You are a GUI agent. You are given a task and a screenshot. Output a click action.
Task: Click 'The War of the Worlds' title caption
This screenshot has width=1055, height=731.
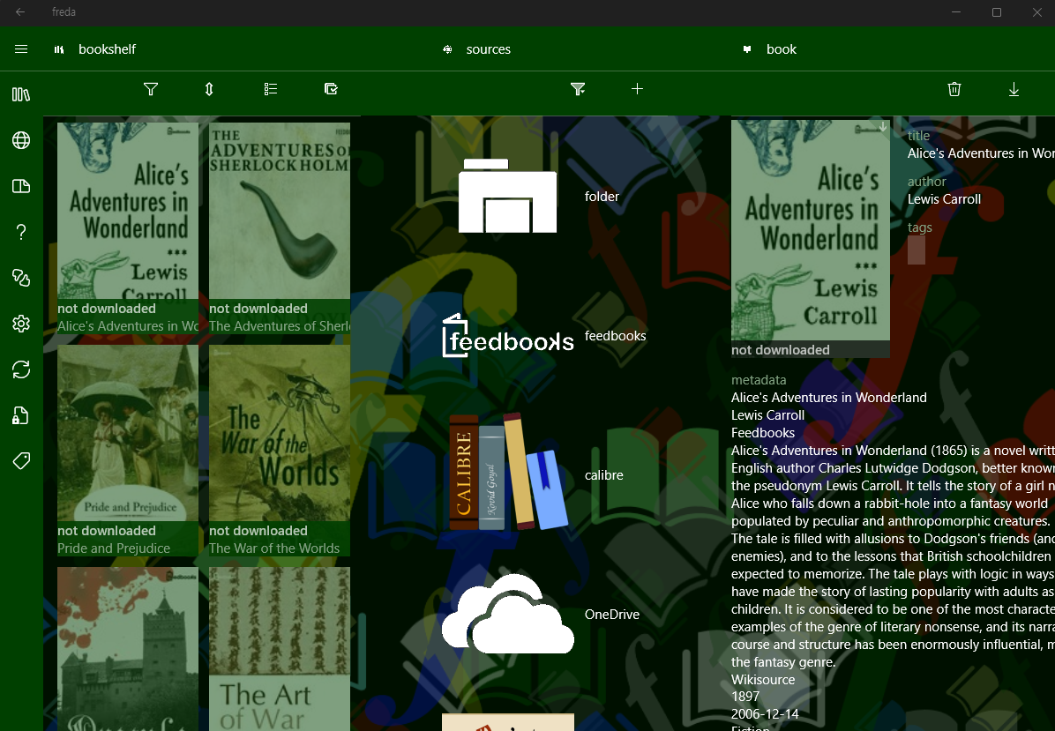coord(274,548)
